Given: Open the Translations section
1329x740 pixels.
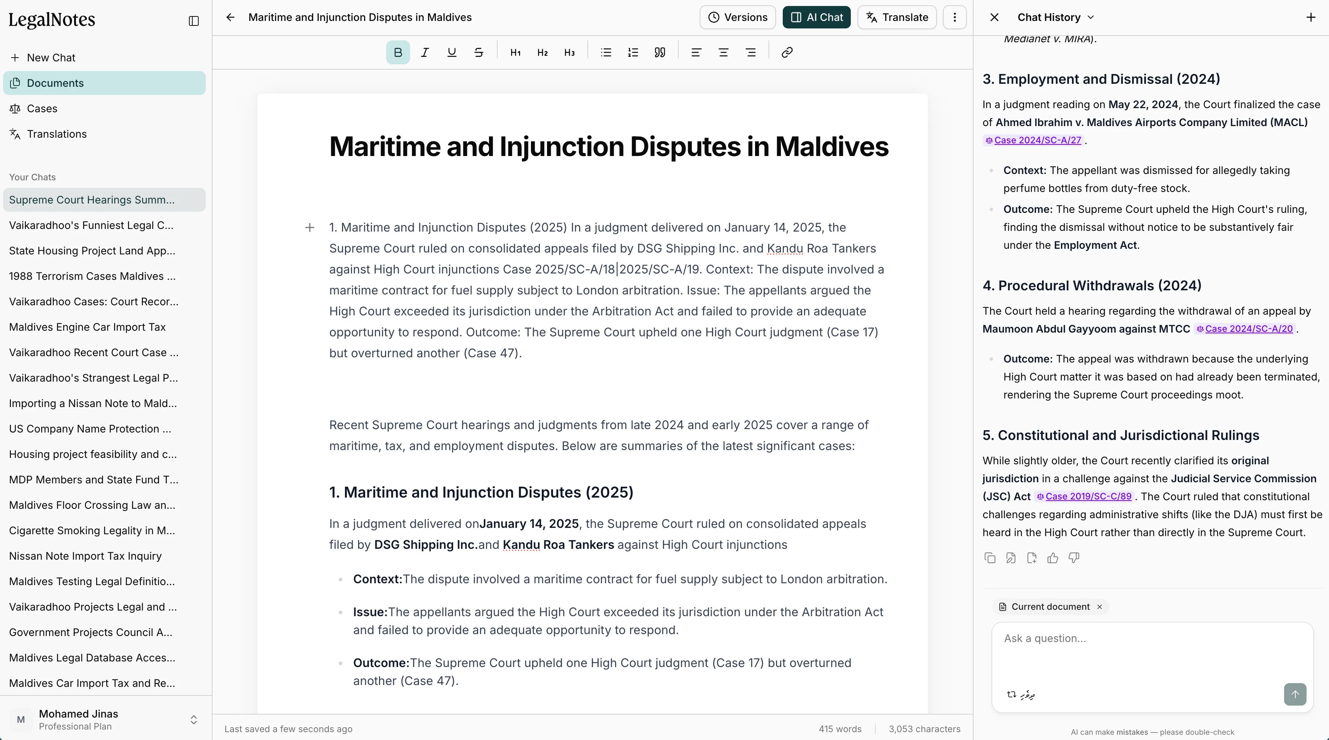Looking at the screenshot, I should coord(104,134).
